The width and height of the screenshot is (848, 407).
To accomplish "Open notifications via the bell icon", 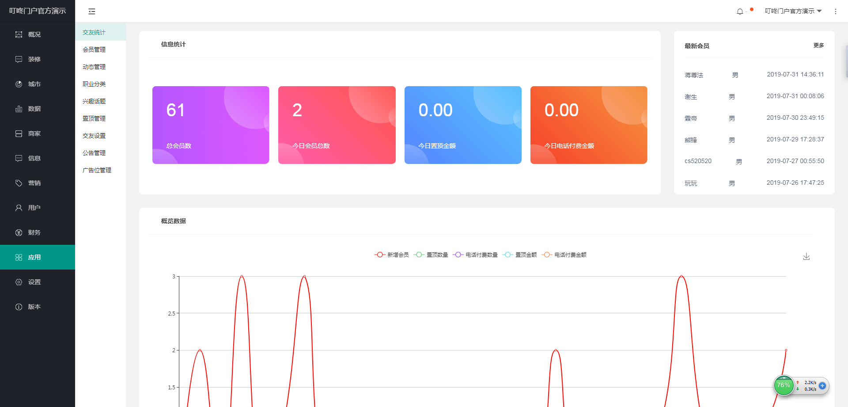I will (740, 11).
